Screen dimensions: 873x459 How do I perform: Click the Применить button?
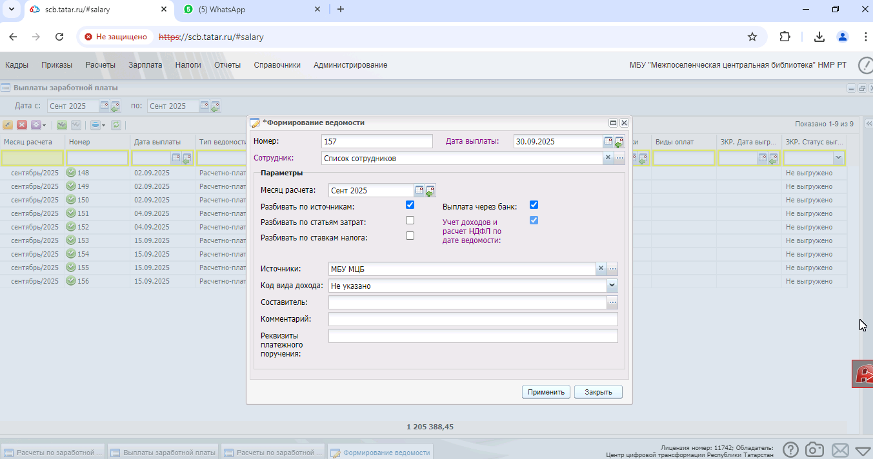(546, 392)
